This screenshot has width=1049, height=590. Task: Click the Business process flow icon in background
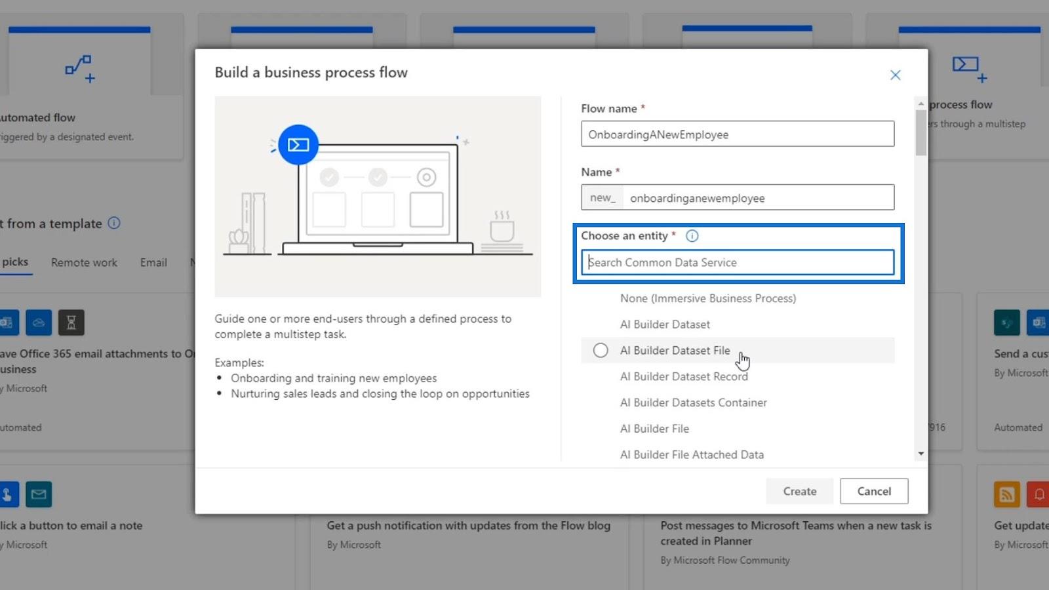click(970, 69)
